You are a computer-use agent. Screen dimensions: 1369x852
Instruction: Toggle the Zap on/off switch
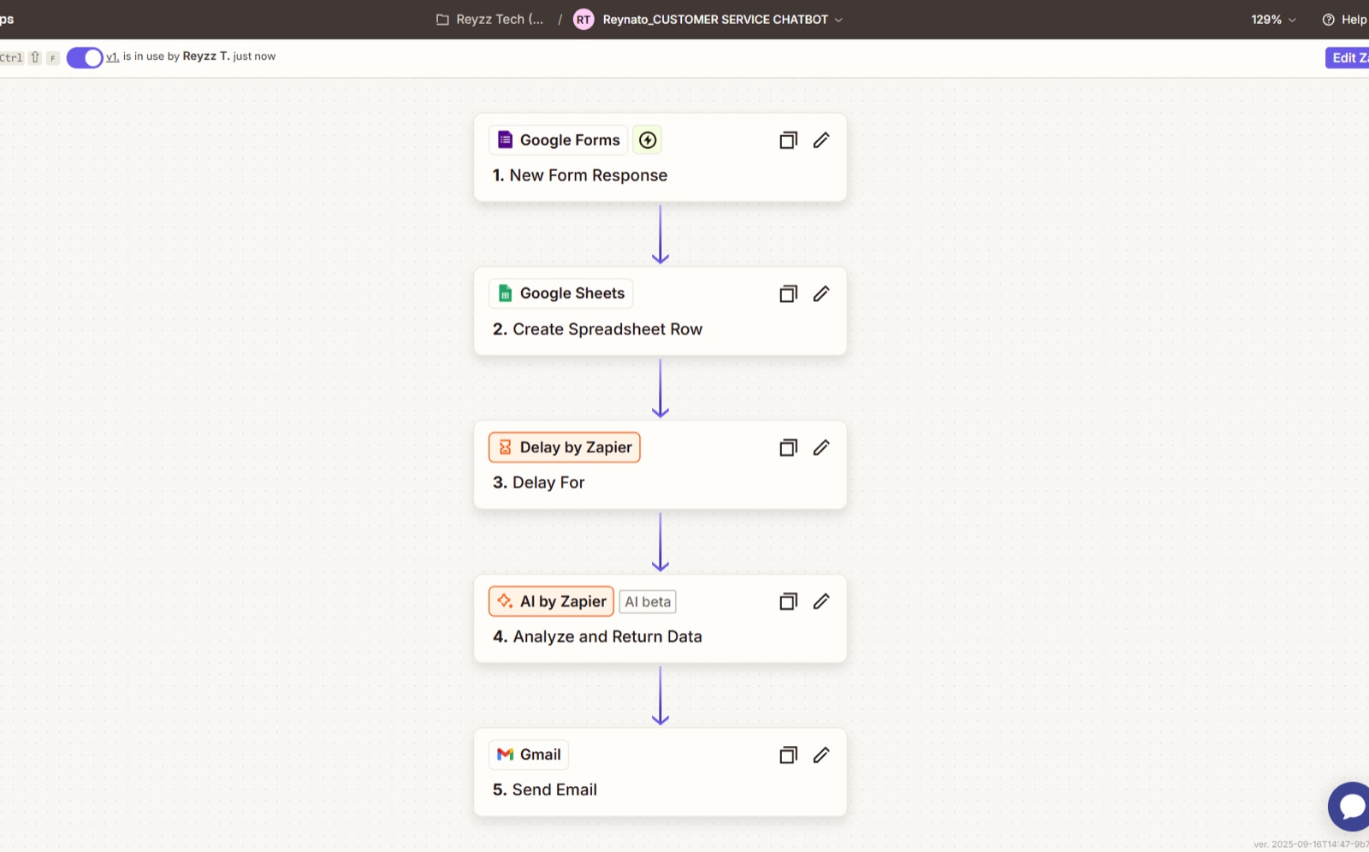tap(85, 57)
